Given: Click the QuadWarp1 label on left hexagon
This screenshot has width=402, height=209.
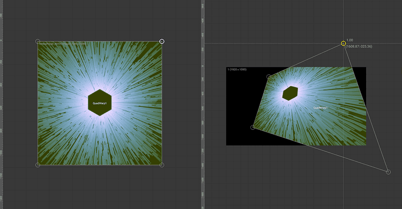Looking at the screenshot, I should coord(100,103).
